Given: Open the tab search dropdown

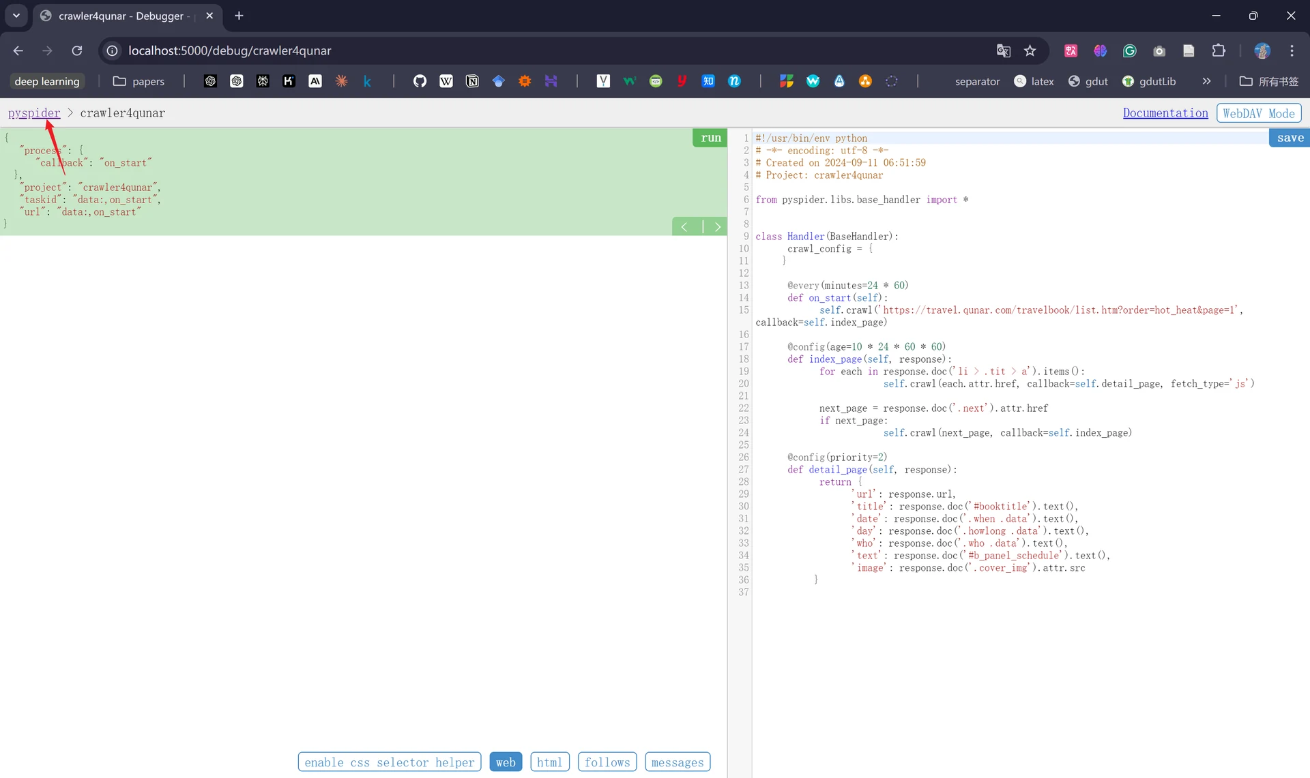Looking at the screenshot, I should pyautogui.click(x=16, y=15).
